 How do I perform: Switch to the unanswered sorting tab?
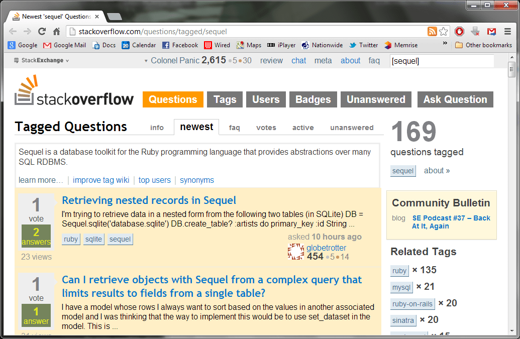pos(352,128)
